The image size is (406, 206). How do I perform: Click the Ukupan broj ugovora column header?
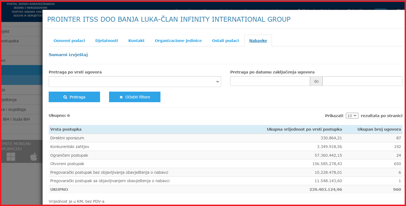coord(379,129)
